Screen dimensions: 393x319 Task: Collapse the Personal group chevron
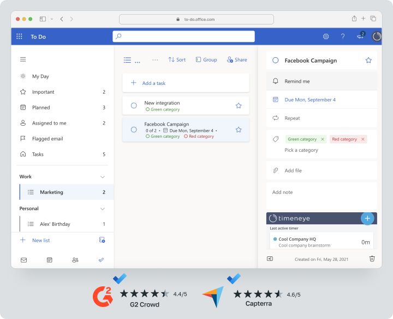pos(102,208)
